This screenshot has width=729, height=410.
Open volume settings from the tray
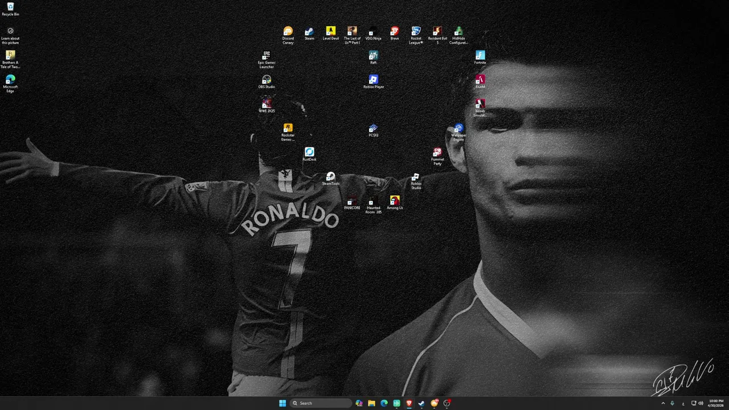[701, 403]
